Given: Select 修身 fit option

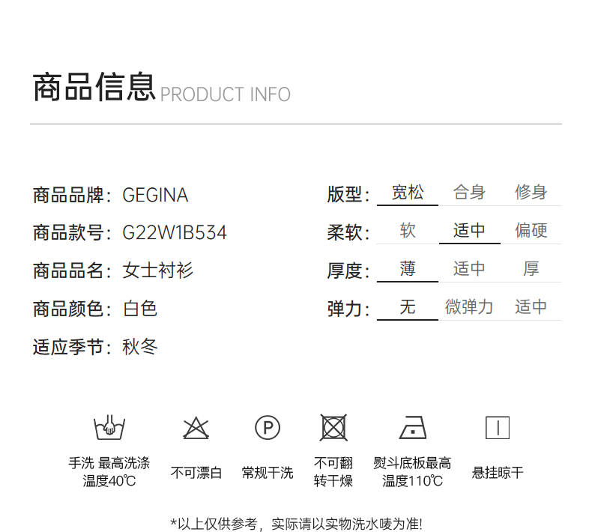Looking at the screenshot, I should 531,193.
